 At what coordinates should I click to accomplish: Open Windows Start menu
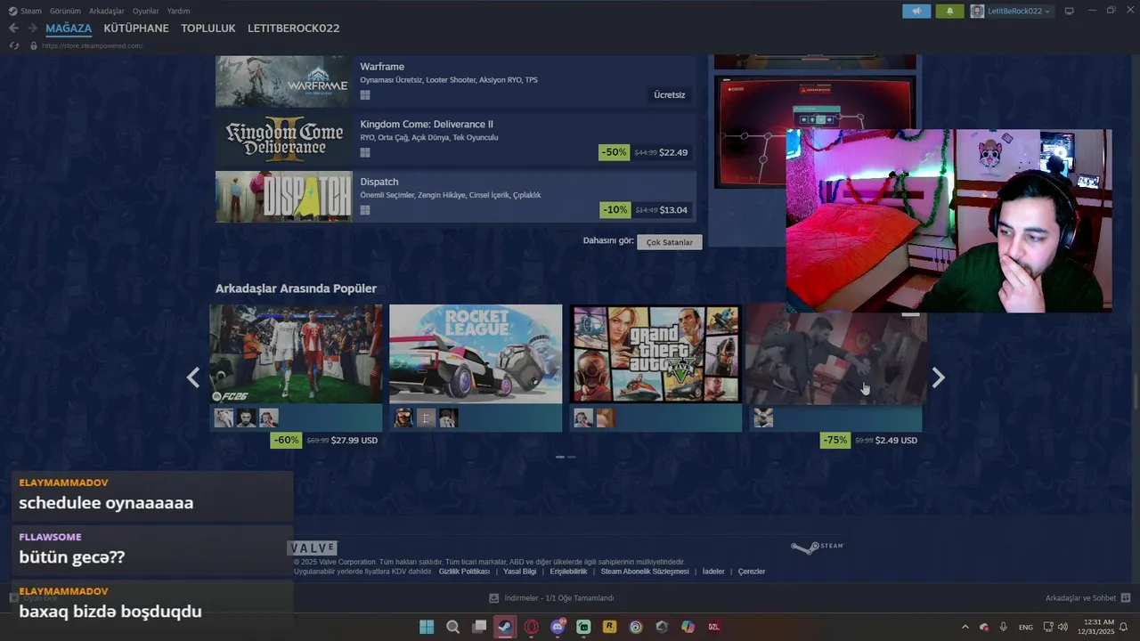427,627
